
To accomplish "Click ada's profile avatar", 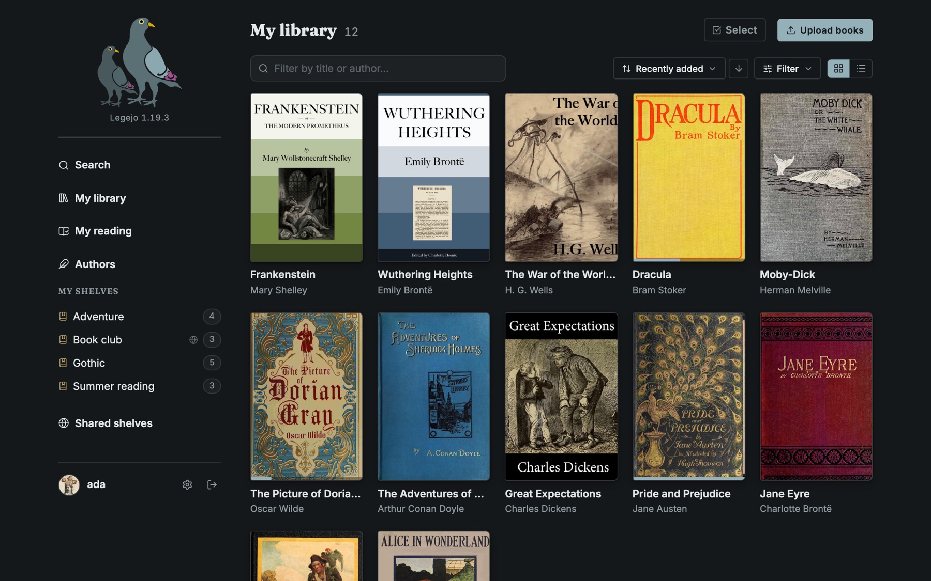I will 69,484.
